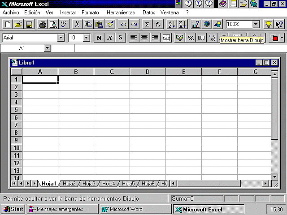Run the ABC spell check icon
The image size is (287, 215).
coord(64,24)
